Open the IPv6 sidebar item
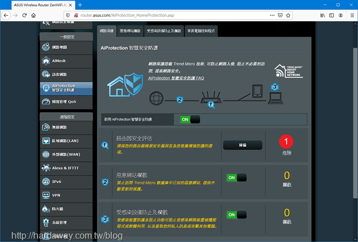Viewport: 358px width, 242px height. tap(66, 182)
